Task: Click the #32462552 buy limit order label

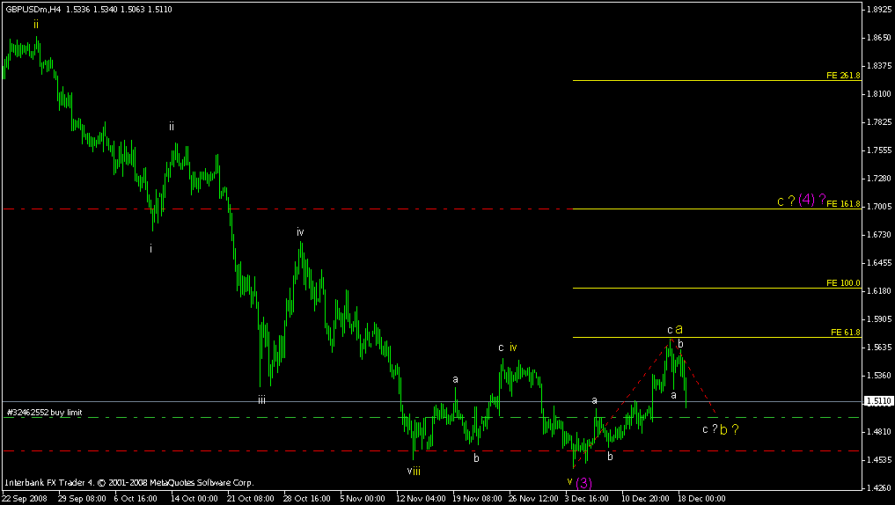Action: coord(44,412)
